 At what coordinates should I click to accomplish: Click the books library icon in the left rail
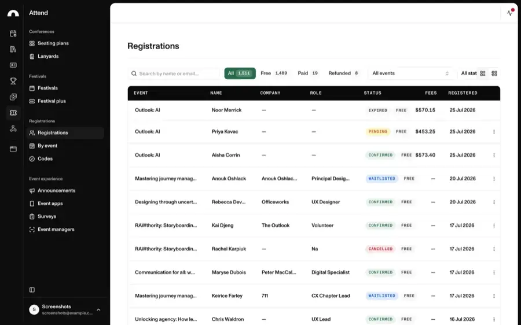click(x=13, y=49)
